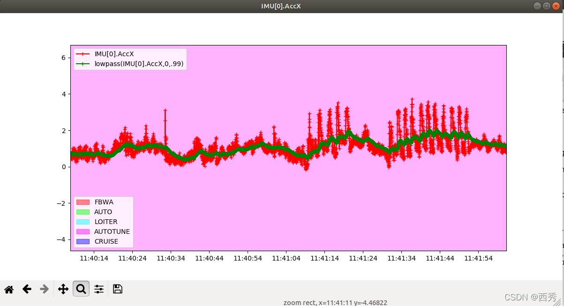Go back to the previous view

[x=27, y=289]
